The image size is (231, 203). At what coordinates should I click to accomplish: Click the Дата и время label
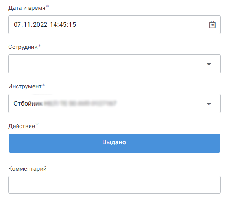(27, 8)
